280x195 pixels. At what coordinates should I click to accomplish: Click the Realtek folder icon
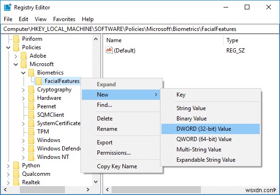pyautogui.click(x=16, y=182)
